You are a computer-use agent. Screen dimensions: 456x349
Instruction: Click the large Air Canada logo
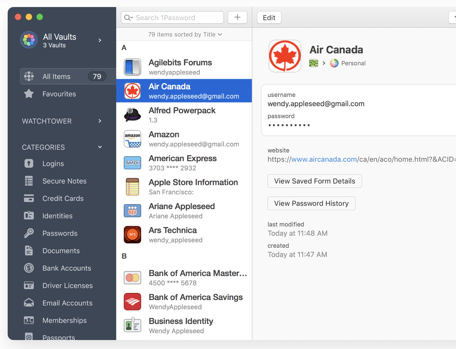pos(285,56)
